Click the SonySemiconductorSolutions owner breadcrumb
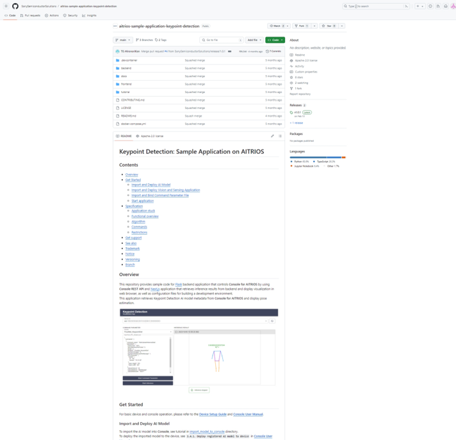Viewport: 456px width, 440px height. [38, 6]
